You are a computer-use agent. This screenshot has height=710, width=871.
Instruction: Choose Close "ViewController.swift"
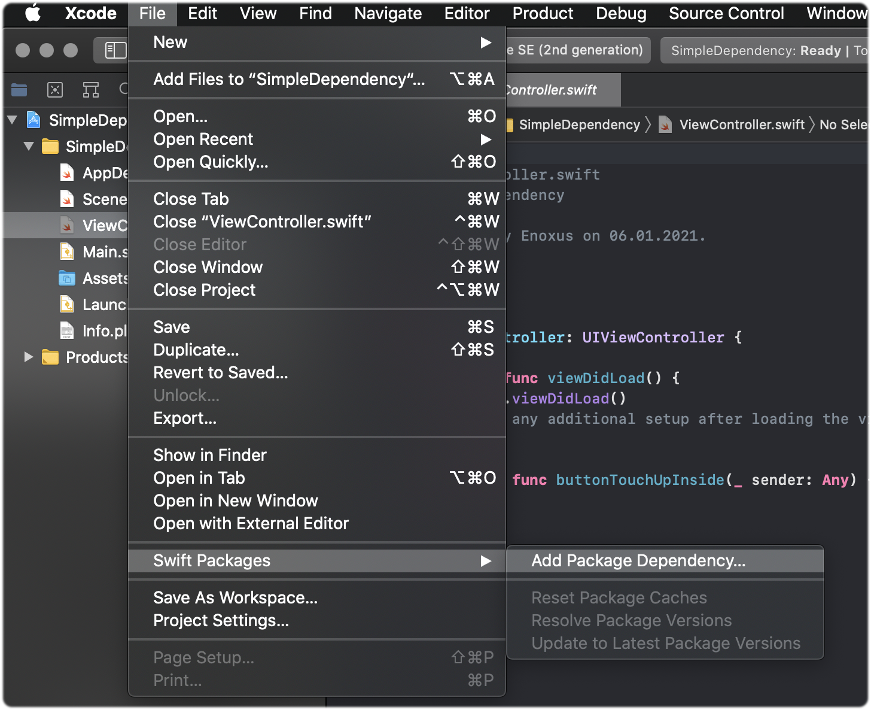317,222
